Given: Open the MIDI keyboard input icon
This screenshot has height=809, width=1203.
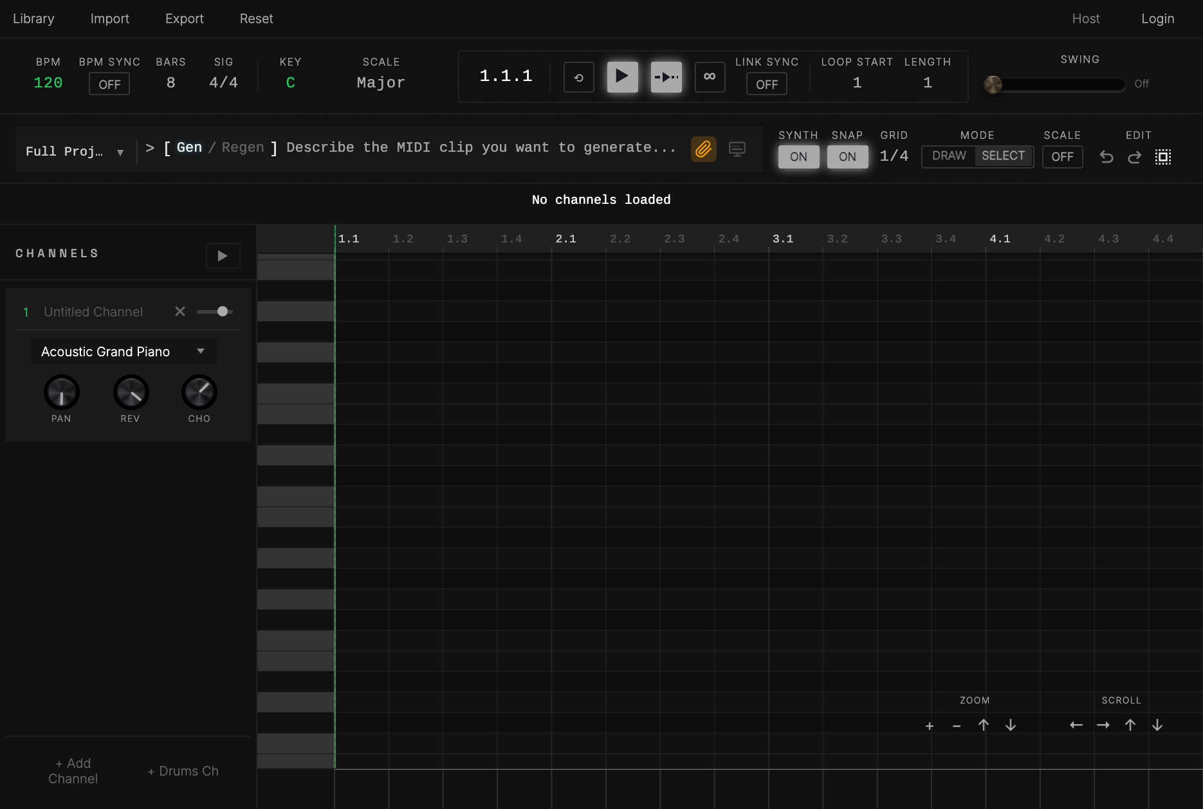Looking at the screenshot, I should point(737,149).
